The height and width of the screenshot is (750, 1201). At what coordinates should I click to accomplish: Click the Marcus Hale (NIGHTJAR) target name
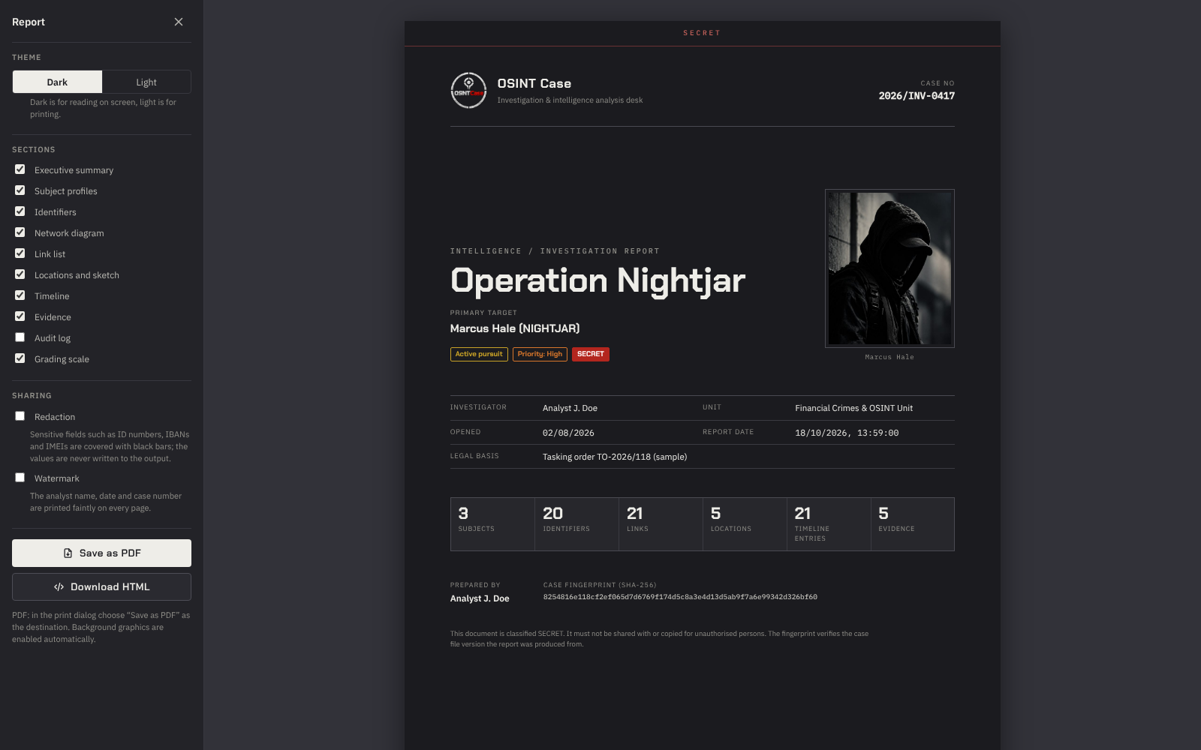point(515,328)
